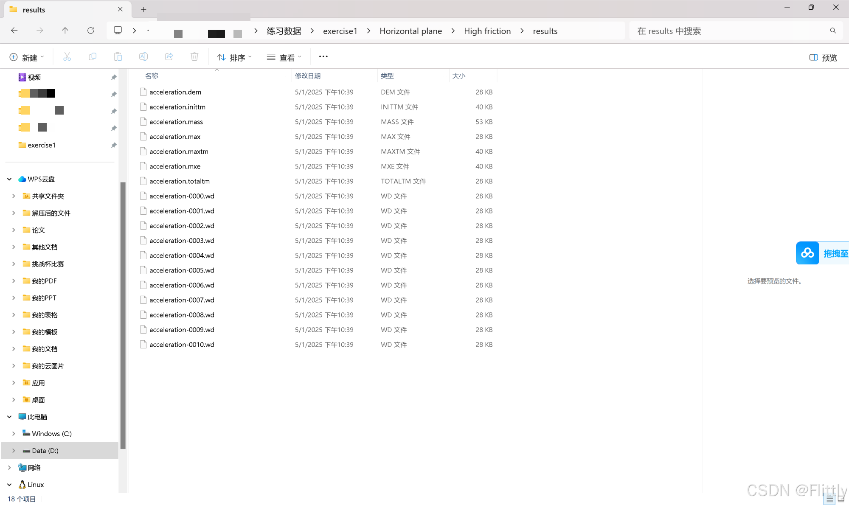
Task: Copy files with the copy icon
Action: click(93, 56)
